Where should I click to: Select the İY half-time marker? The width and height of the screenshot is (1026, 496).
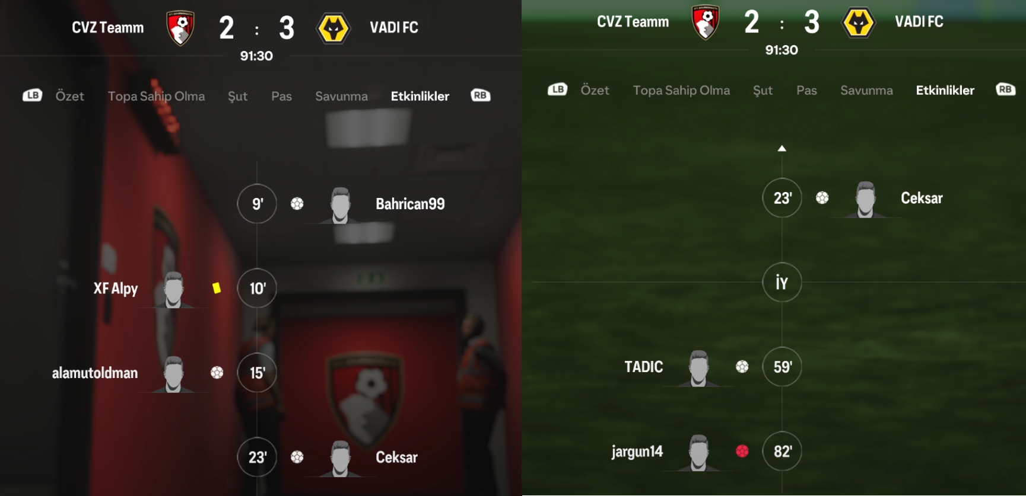point(782,282)
